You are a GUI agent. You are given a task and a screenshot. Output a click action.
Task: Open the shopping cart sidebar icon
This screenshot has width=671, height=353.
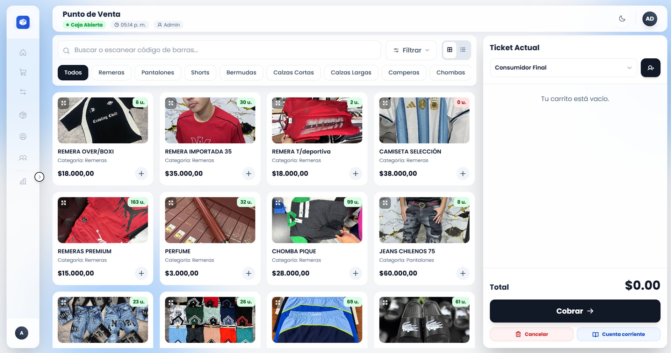click(x=23, y=72)
